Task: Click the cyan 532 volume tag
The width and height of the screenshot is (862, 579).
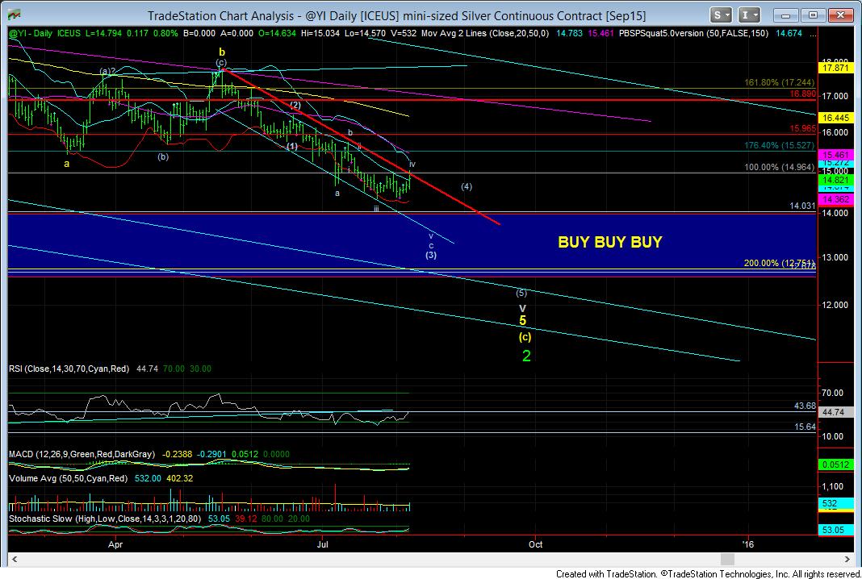Action: coord(835,503)
